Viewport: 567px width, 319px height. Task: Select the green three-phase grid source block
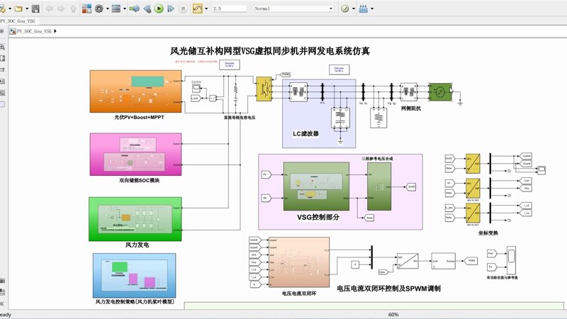click(440, 92)
